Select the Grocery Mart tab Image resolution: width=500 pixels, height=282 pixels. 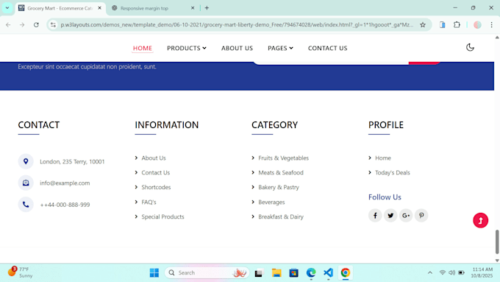(x=60, y=8)
